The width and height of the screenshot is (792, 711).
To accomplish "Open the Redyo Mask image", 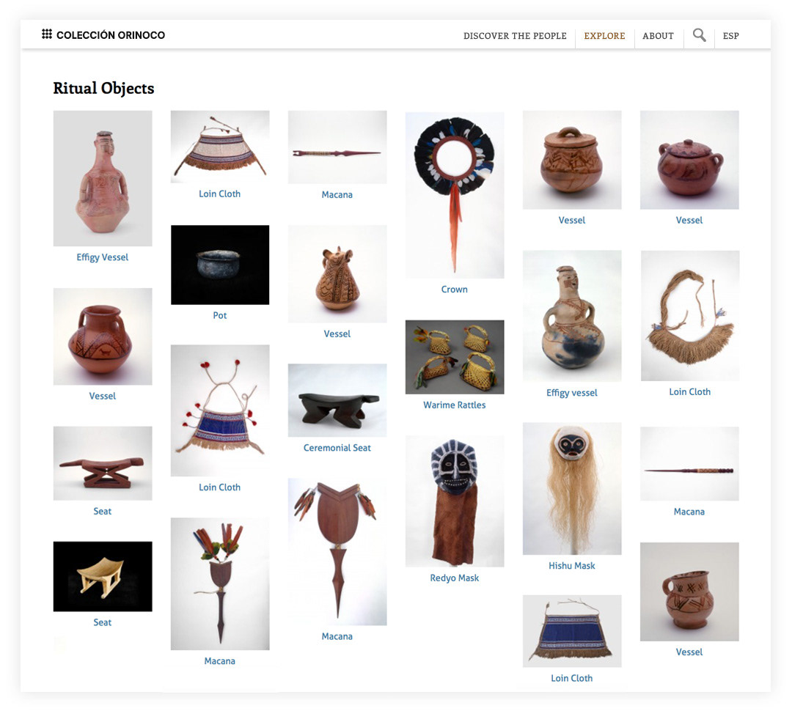I will click(x=455, y=501).
